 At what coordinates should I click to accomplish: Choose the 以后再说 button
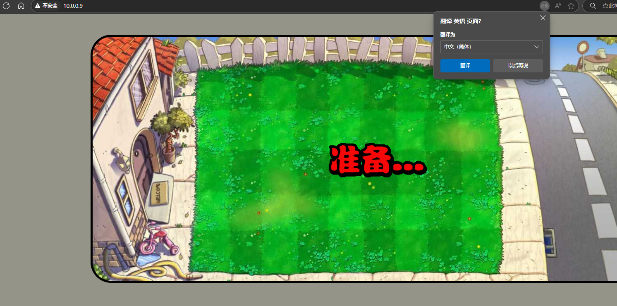click(x=518, y=66)
